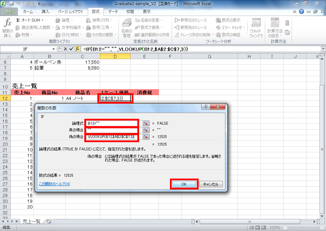This screenshot has height=231, width=326.
Task: Click Use in Formula (数式で使用)
Action: pyautogui.click(x=149, y=27)
